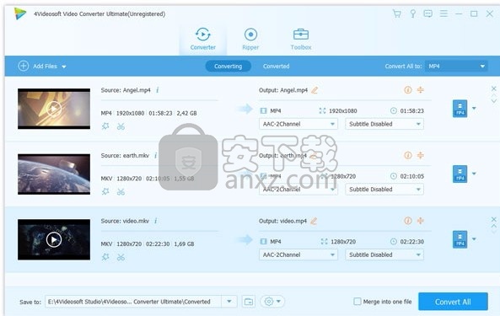Move video.mkv up in the list
This screenshot has height=316, width=500.
[x=493, y=226]
